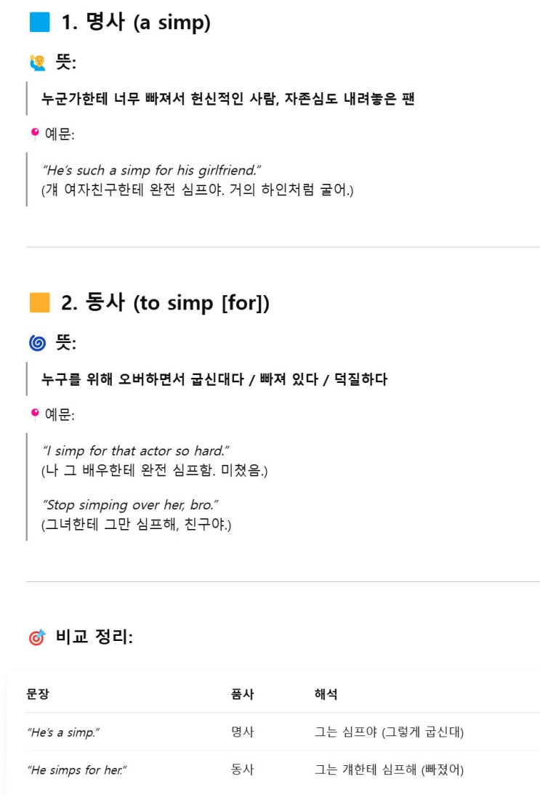
Task: Click the heading '2. 동사 (to simp [for])'
Action: point(165,303)
